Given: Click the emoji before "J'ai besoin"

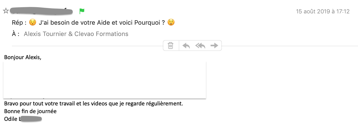Looking at the screenshot, I should [32, 23].
